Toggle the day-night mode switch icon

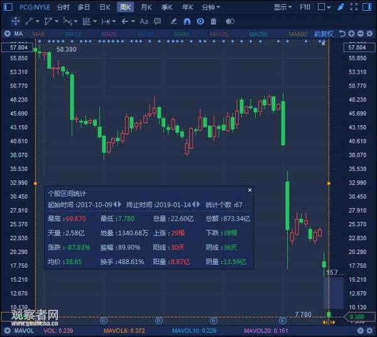(x=230, y=21)
